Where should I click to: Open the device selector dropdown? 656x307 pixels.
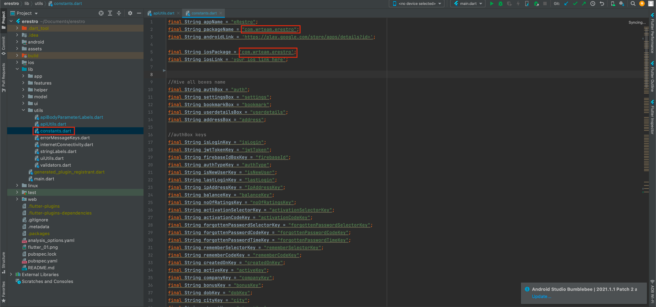pyautogui.click(x=417, y=4)
